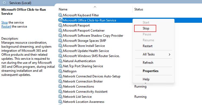Select Net.Tcp Port Sharing Service name
Viewport: 202px width, 105px height.
(x=83, y=66)
